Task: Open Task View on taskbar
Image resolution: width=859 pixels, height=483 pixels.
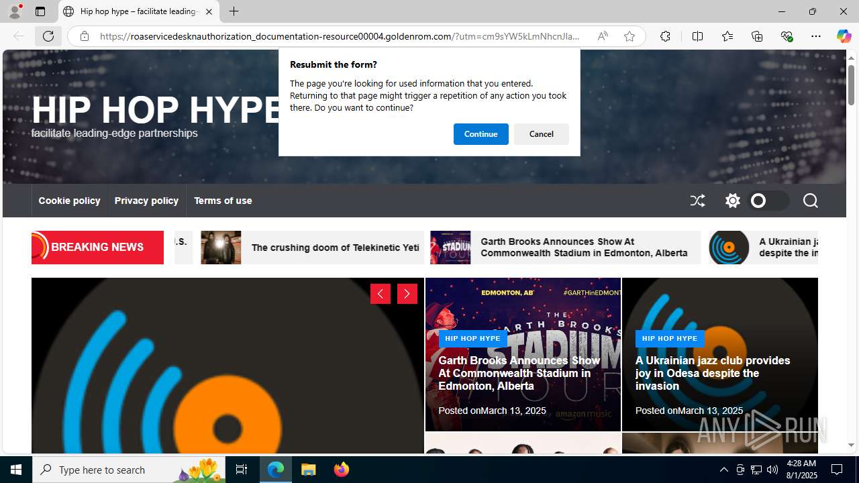Action: point(242,470)
